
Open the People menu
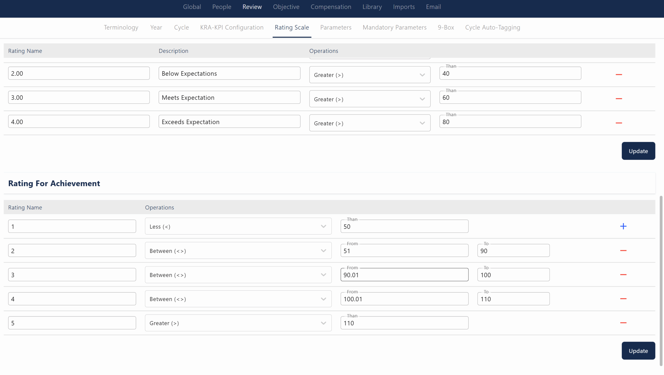[222, 7]
